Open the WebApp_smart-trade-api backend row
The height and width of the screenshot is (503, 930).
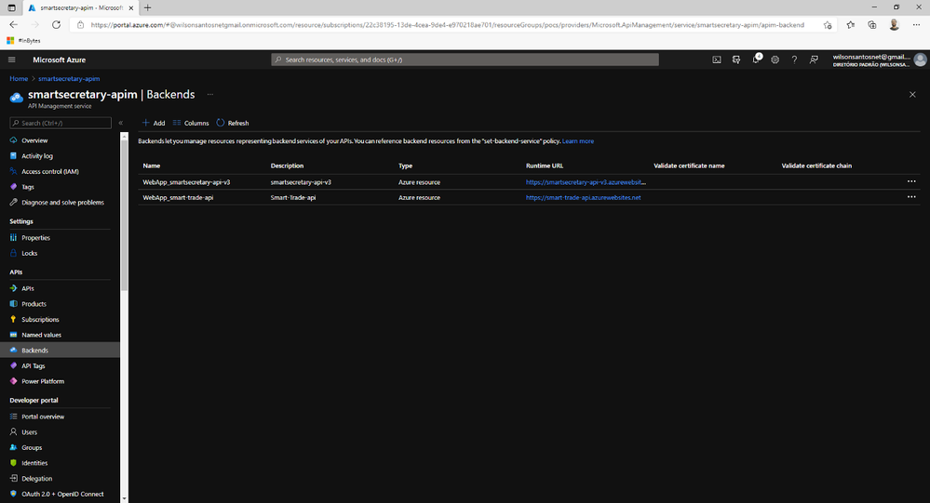[529, 197]
